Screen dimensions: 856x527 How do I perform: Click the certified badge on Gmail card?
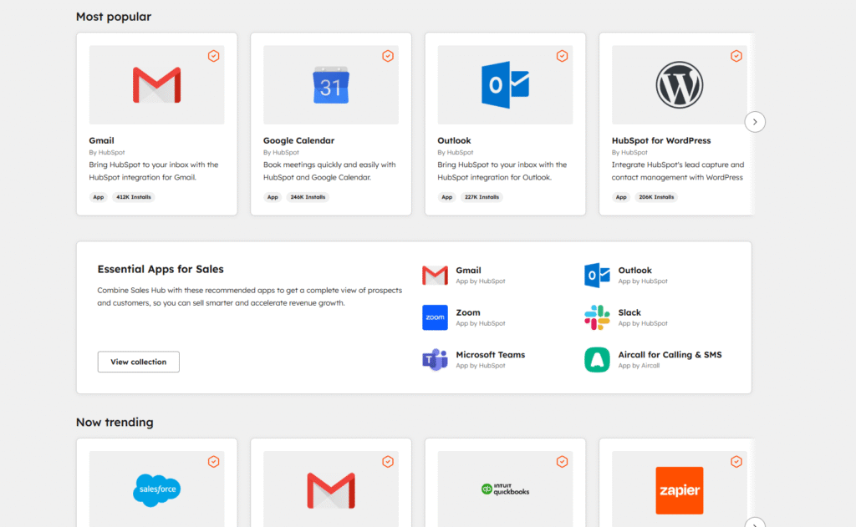(x=214, y=56)
